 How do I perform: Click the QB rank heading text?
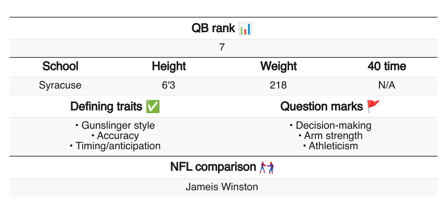coord(213,28)
